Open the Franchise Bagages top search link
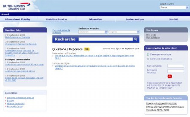Screen dimensions: 190x117 [x=161, y=103]
